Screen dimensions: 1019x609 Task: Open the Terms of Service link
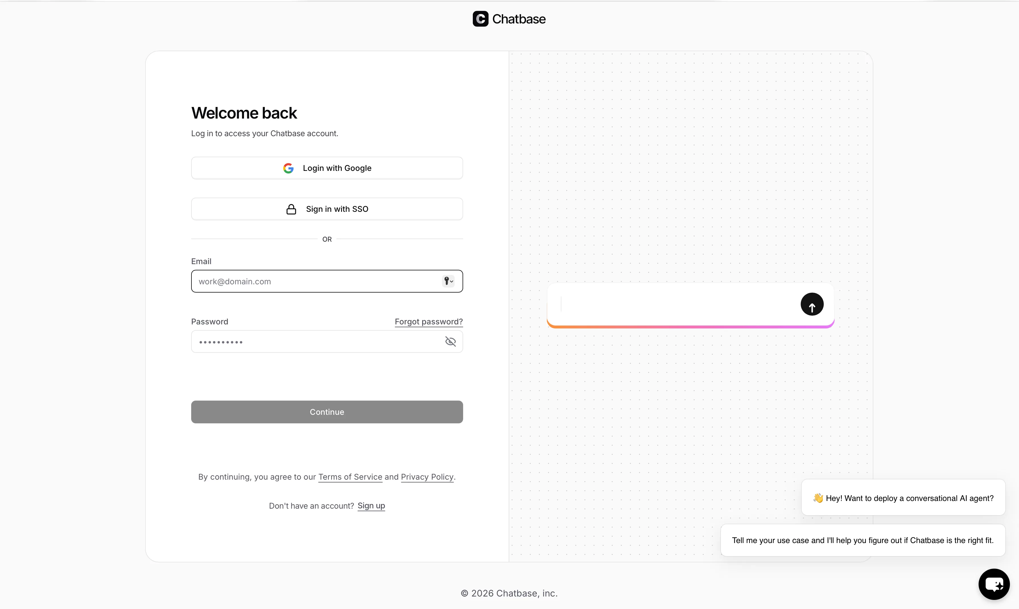point(350,477)
